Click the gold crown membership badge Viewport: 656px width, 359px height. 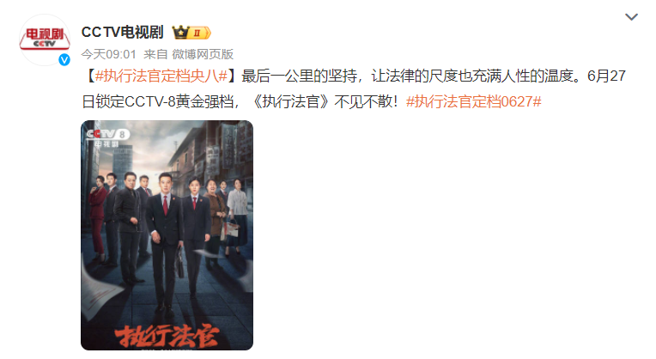(180, 33)
